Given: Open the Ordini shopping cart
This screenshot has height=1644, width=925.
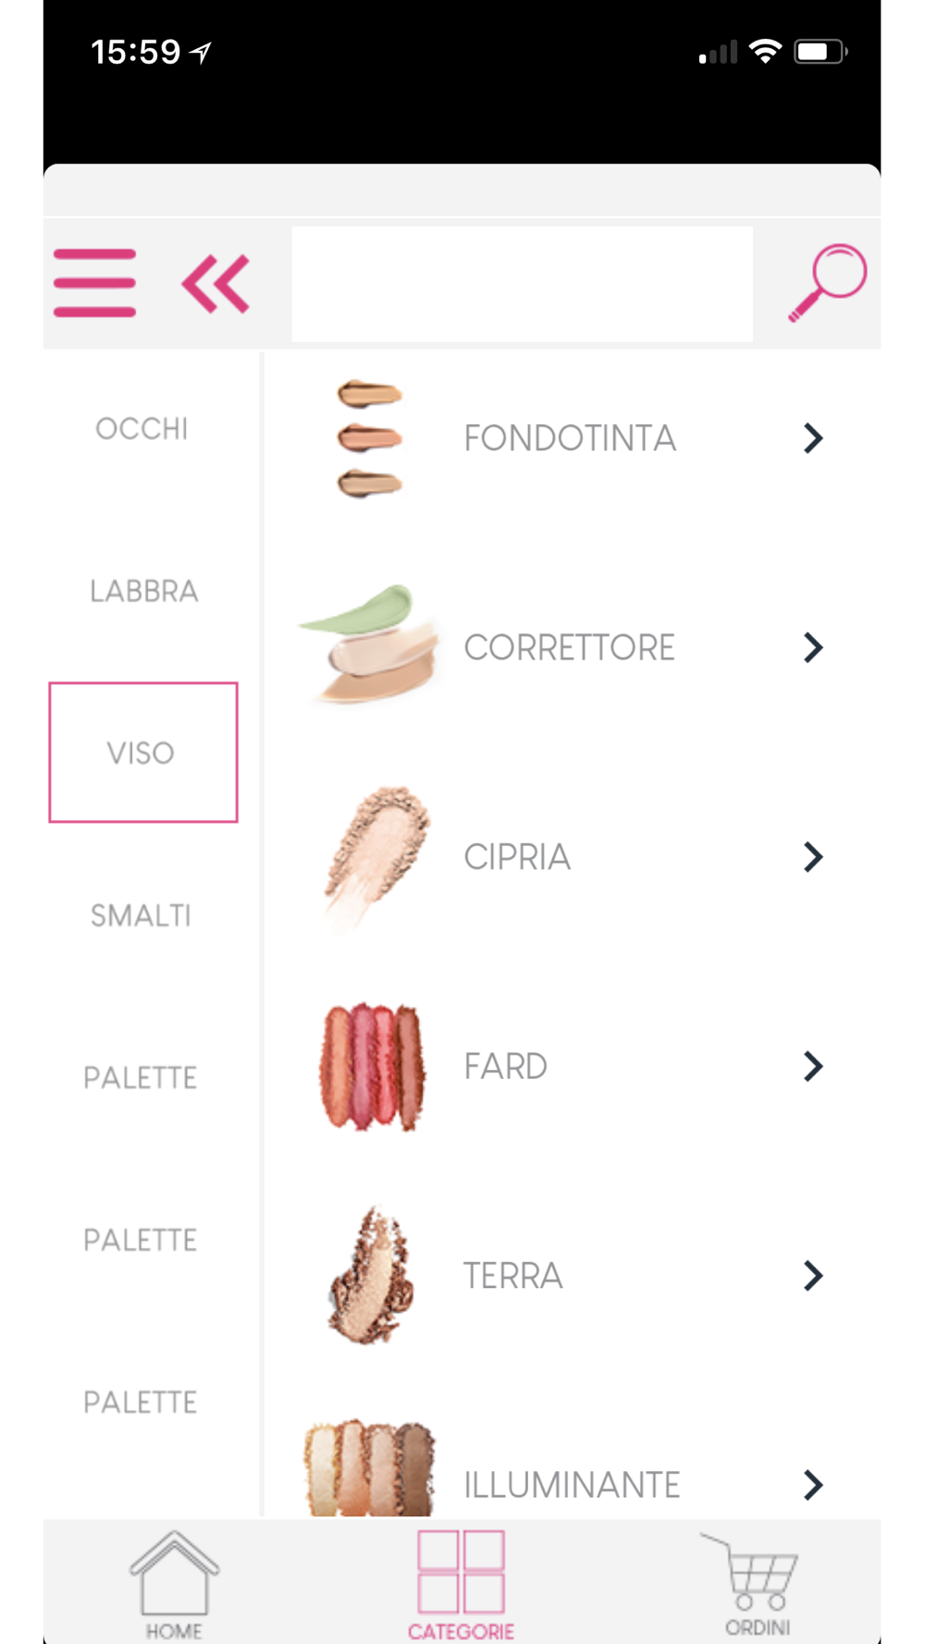Looking at the screenshot, I should point(756,1583).
